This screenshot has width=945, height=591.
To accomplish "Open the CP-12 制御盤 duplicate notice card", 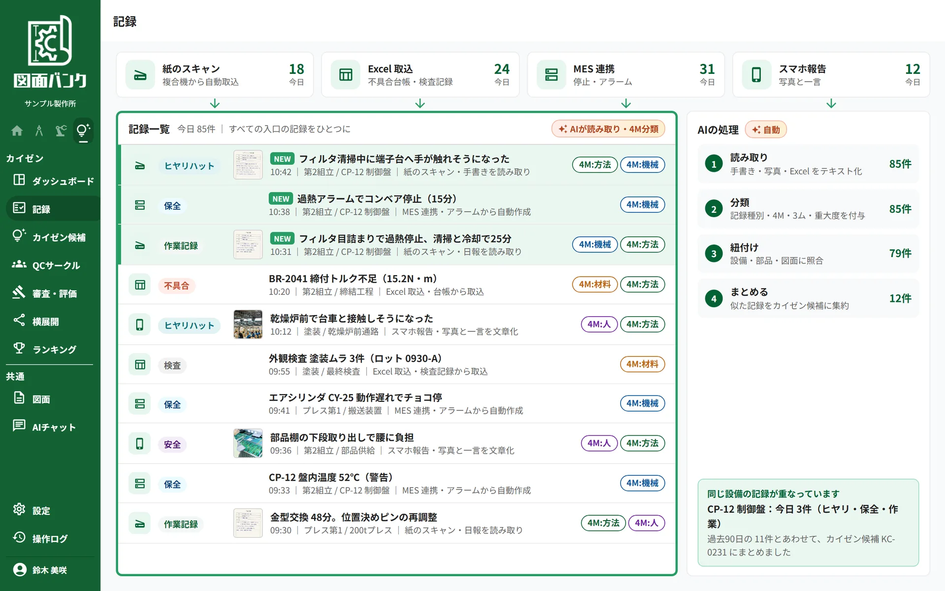I will coord(808,523).
